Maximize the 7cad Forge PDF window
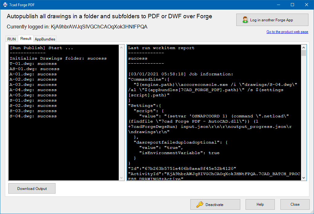This screenshot has height=214, width=314. 292,5
